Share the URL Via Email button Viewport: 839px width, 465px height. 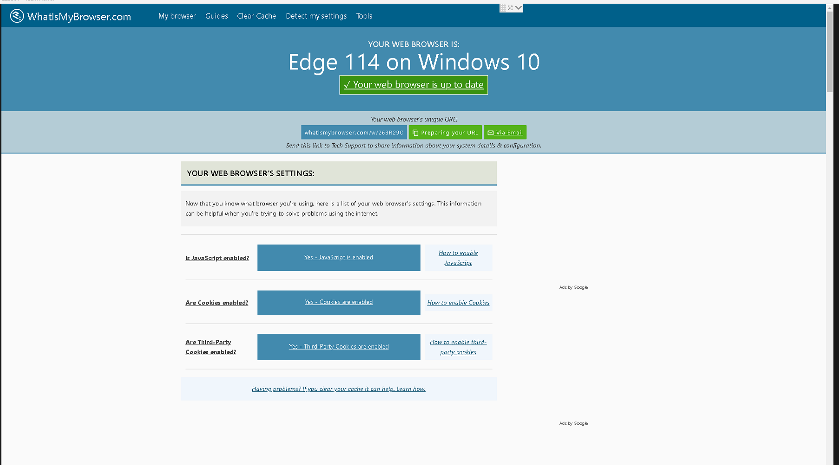tap(505, 132)
